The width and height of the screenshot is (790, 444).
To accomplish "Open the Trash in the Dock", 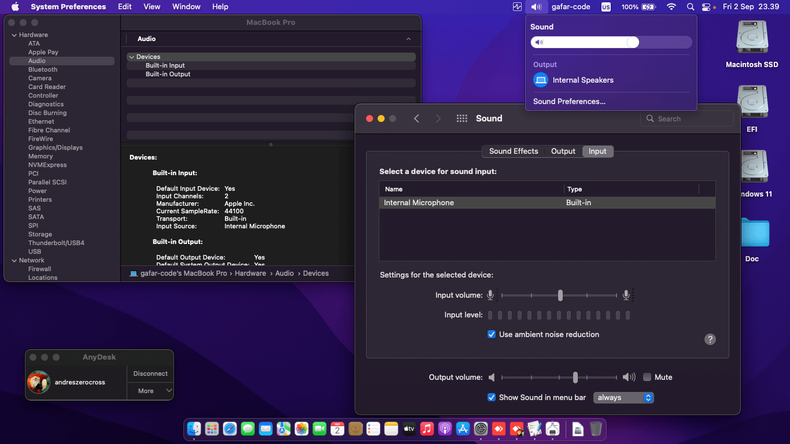I will 596,429.
